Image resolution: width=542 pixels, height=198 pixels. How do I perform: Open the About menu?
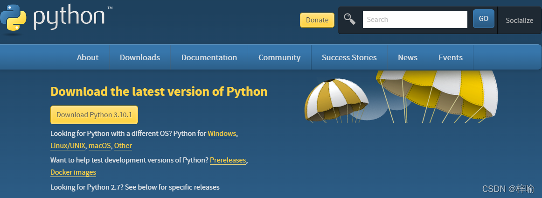click(x=88, y=57)
